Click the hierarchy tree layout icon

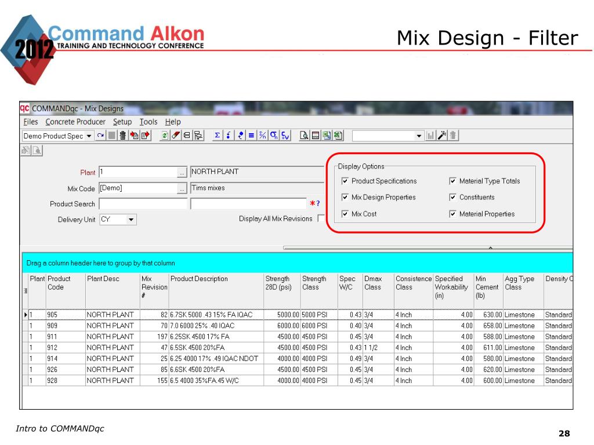click(x=198, y=136)
